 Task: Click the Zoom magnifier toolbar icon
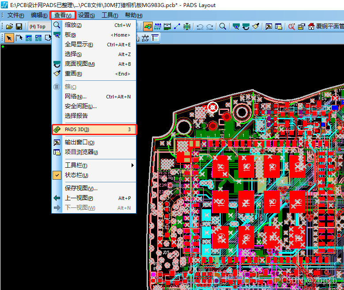coord(223,26)
